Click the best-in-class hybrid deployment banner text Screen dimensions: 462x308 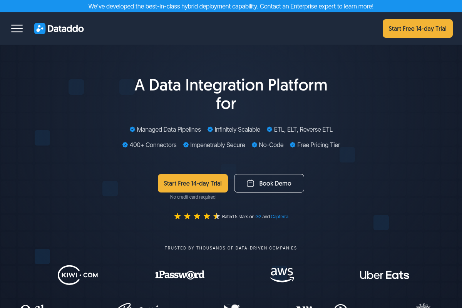coord(173,6)
